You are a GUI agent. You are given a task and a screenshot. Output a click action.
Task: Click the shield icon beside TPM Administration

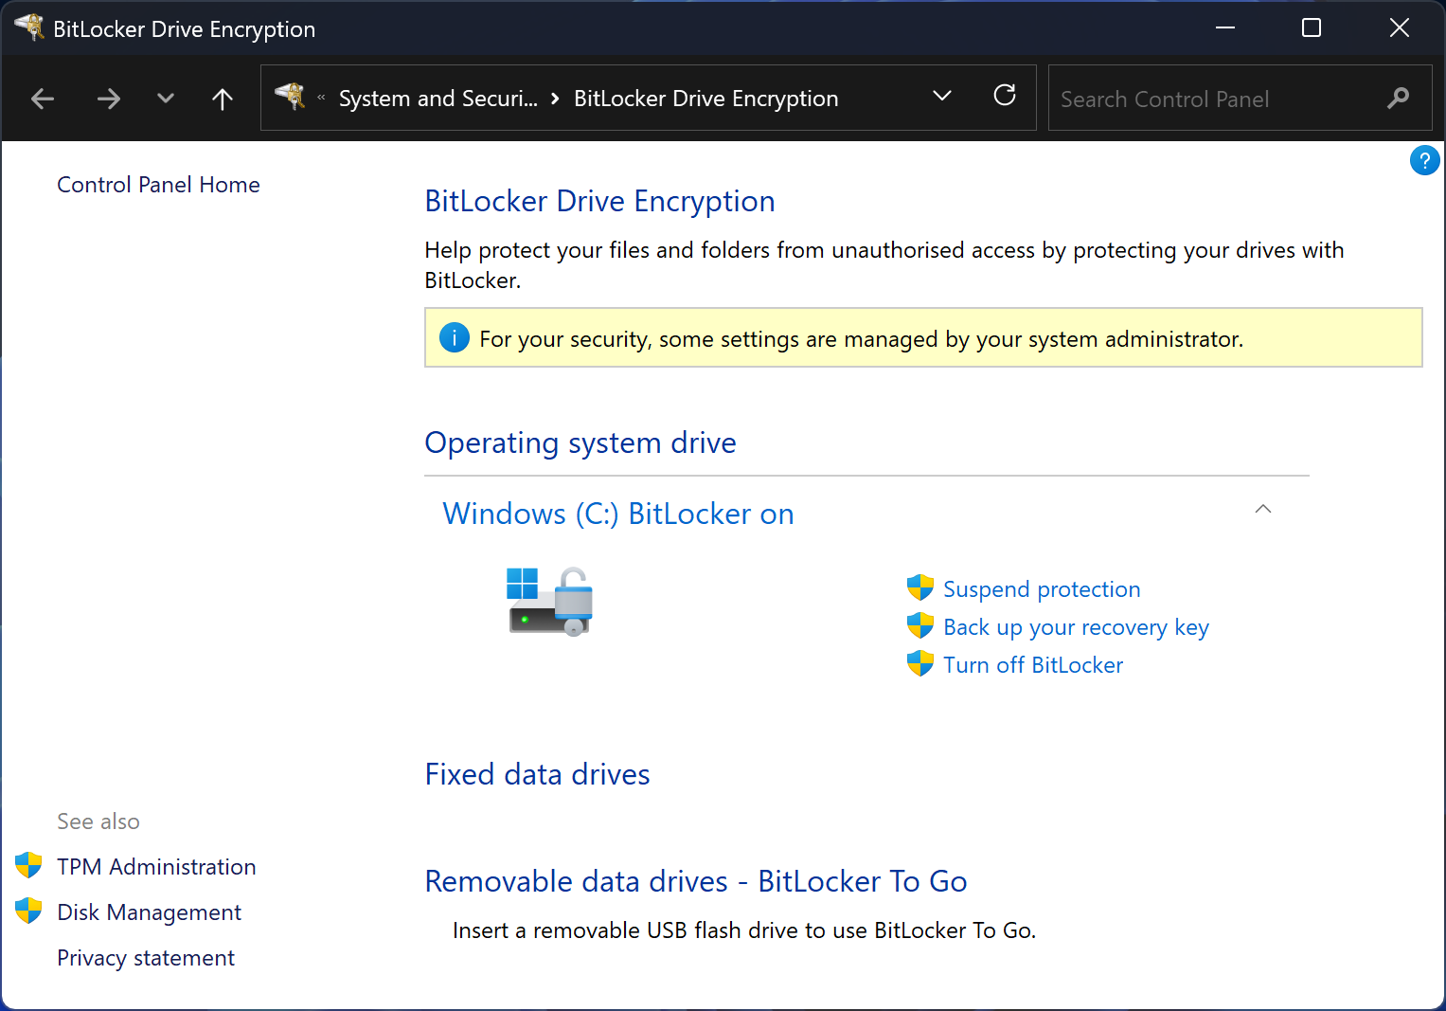[28, 866]
